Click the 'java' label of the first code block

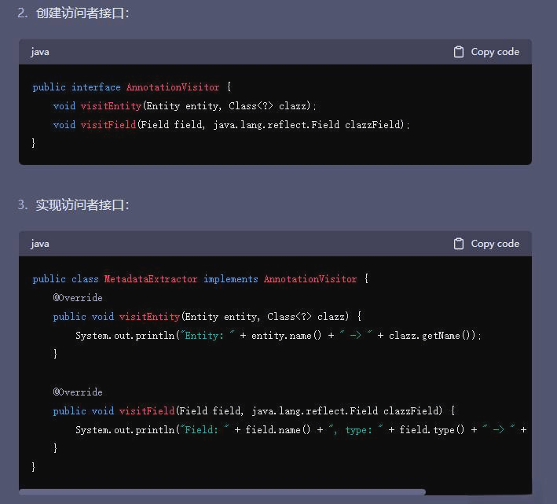40,52
